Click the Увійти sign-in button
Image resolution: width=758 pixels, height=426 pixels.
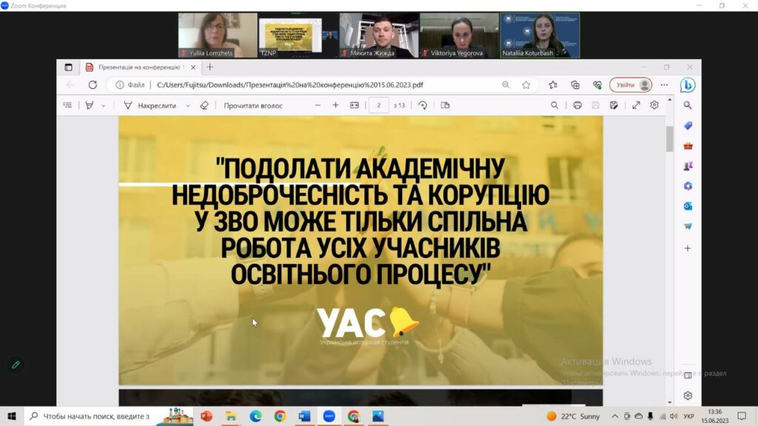coord(631,85)
